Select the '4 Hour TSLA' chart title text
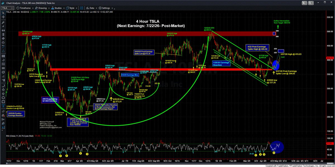This screenshot has width=335, height=167. point(148,21)
